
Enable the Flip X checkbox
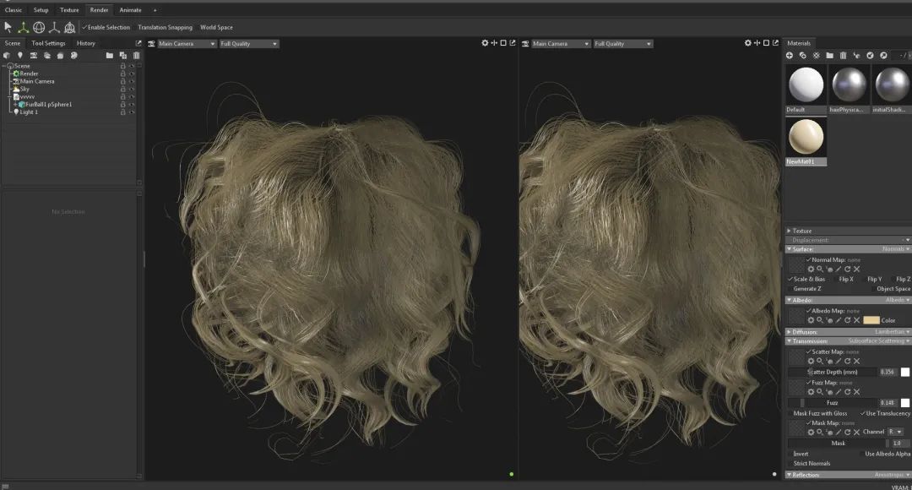coord(835,280)
